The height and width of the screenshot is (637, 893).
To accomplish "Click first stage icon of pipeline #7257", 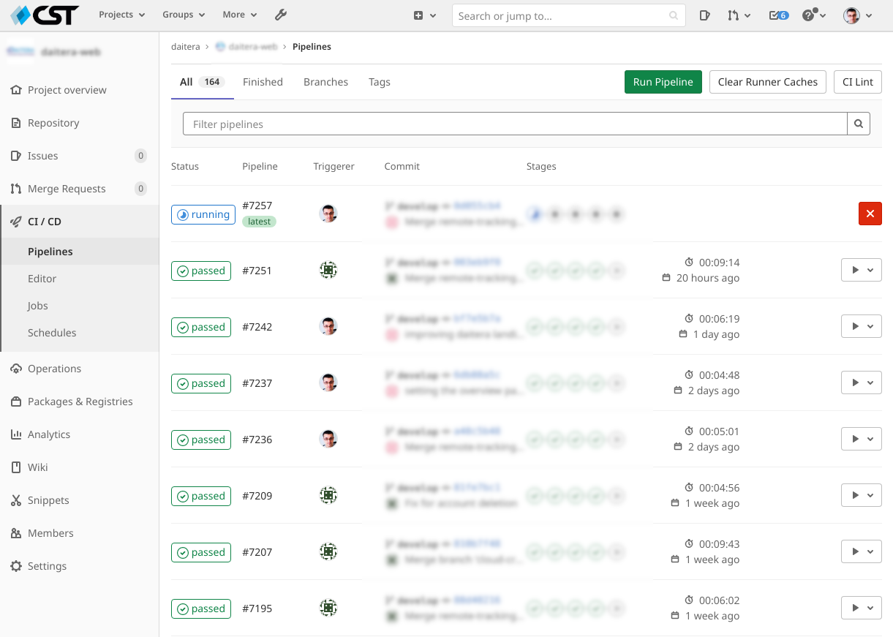I will [535, 214].
